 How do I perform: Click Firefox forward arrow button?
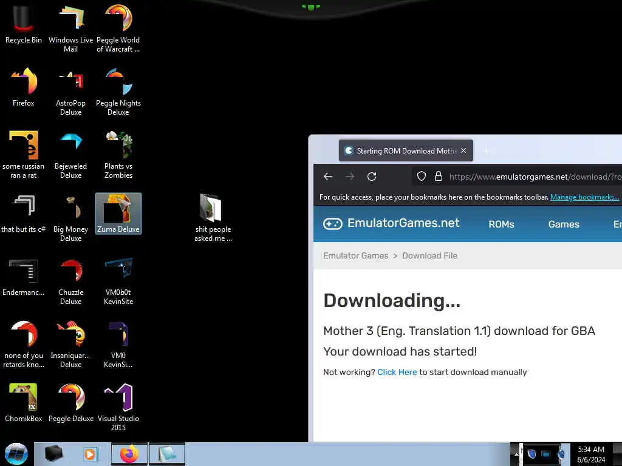(350, 177)
